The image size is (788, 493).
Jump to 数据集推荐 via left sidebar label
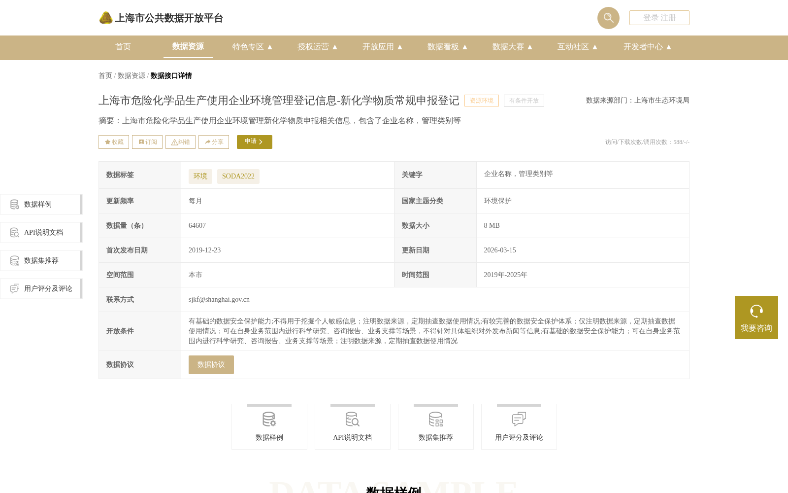pos(41,261)
